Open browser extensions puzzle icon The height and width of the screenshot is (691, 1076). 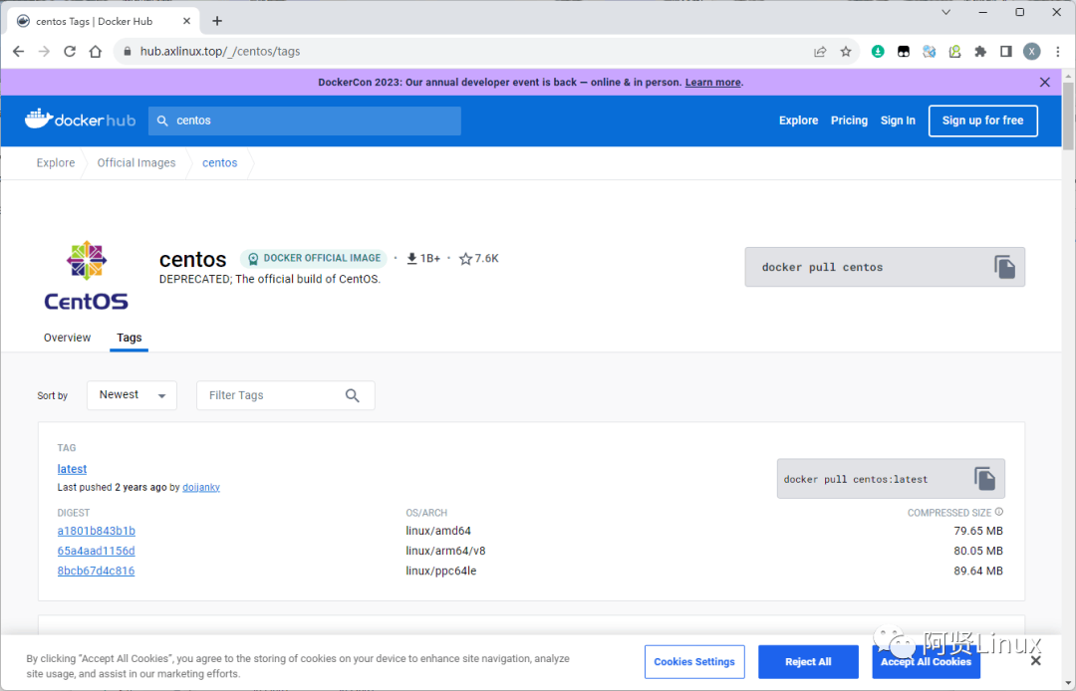pos(980,52)
